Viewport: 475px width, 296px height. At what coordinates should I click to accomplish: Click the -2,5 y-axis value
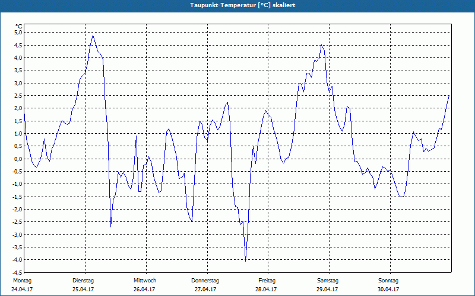[17, 222]
